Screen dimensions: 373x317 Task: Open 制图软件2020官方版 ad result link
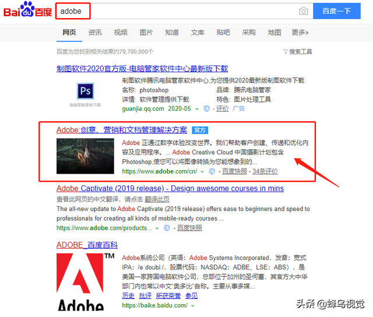142,69
